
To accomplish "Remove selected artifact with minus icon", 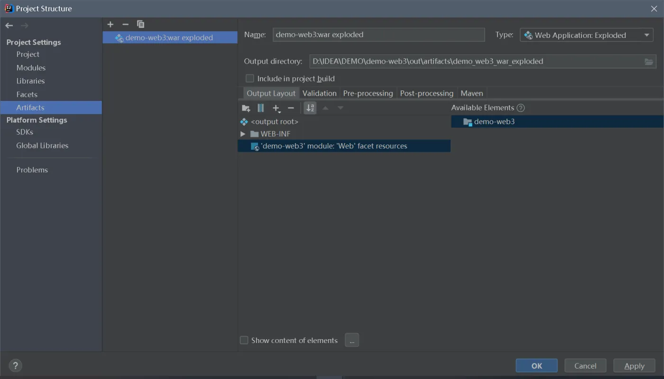I will [125, 24].
